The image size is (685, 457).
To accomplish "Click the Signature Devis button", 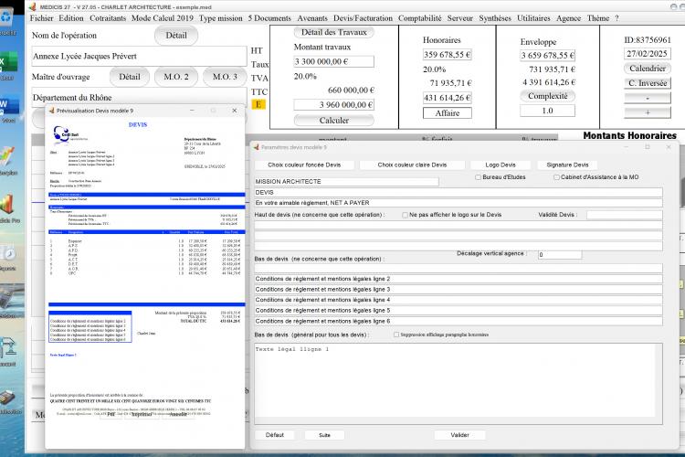I will coord(567,165).
